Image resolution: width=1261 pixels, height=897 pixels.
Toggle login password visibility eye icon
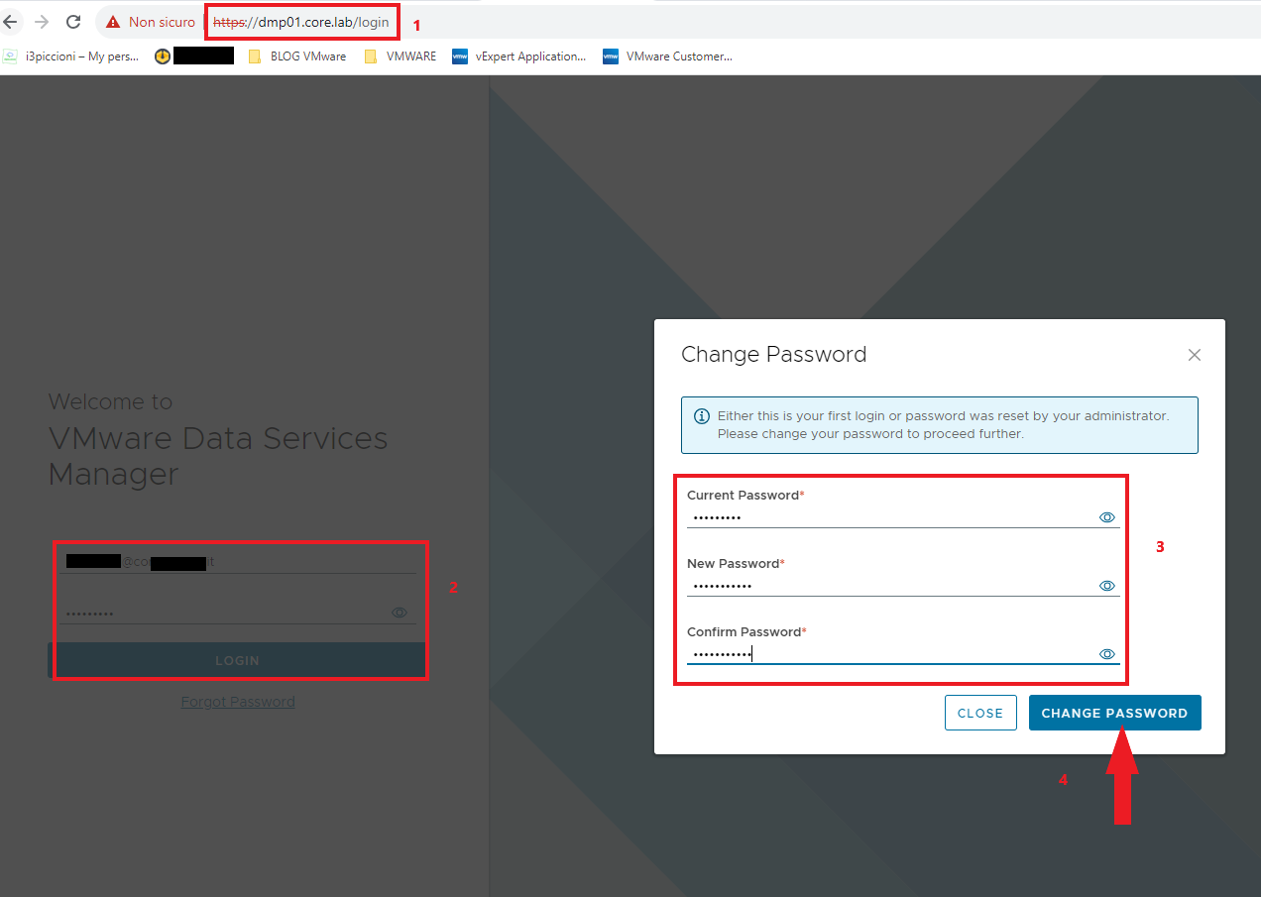pos(400,613)
